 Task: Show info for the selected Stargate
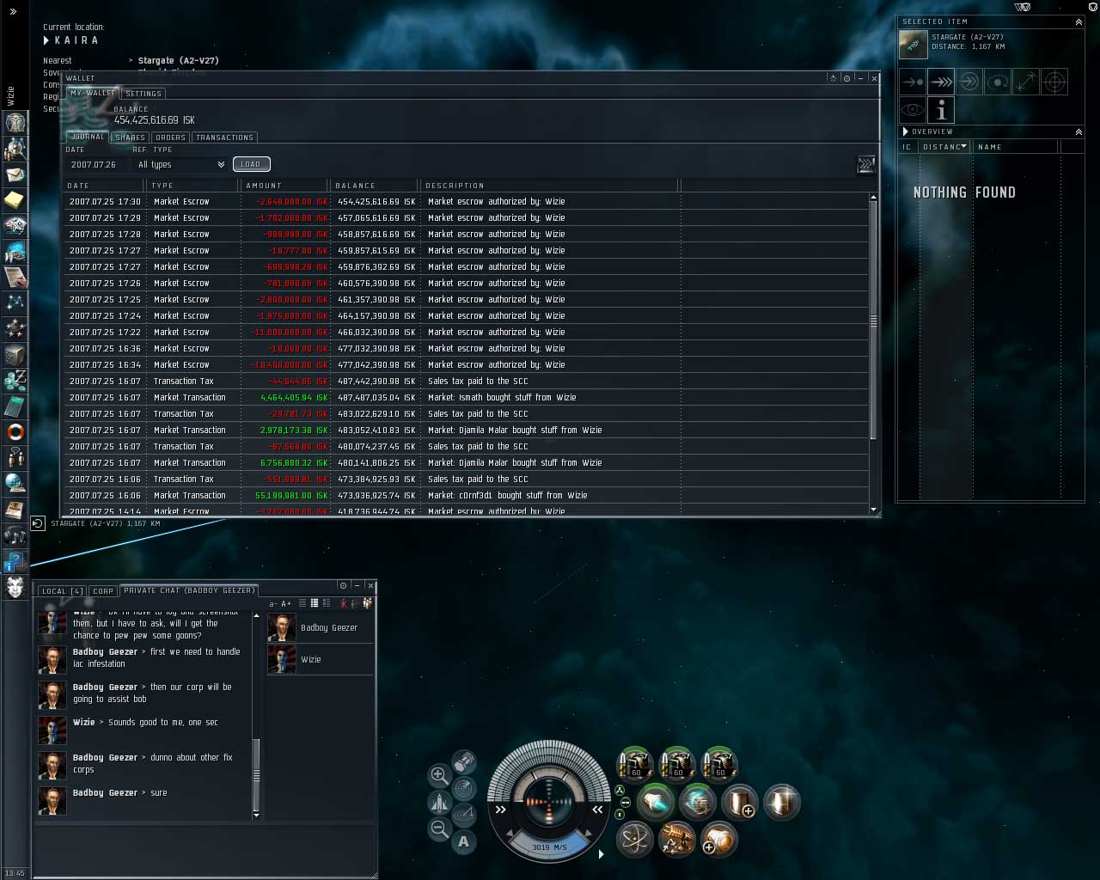941,110
